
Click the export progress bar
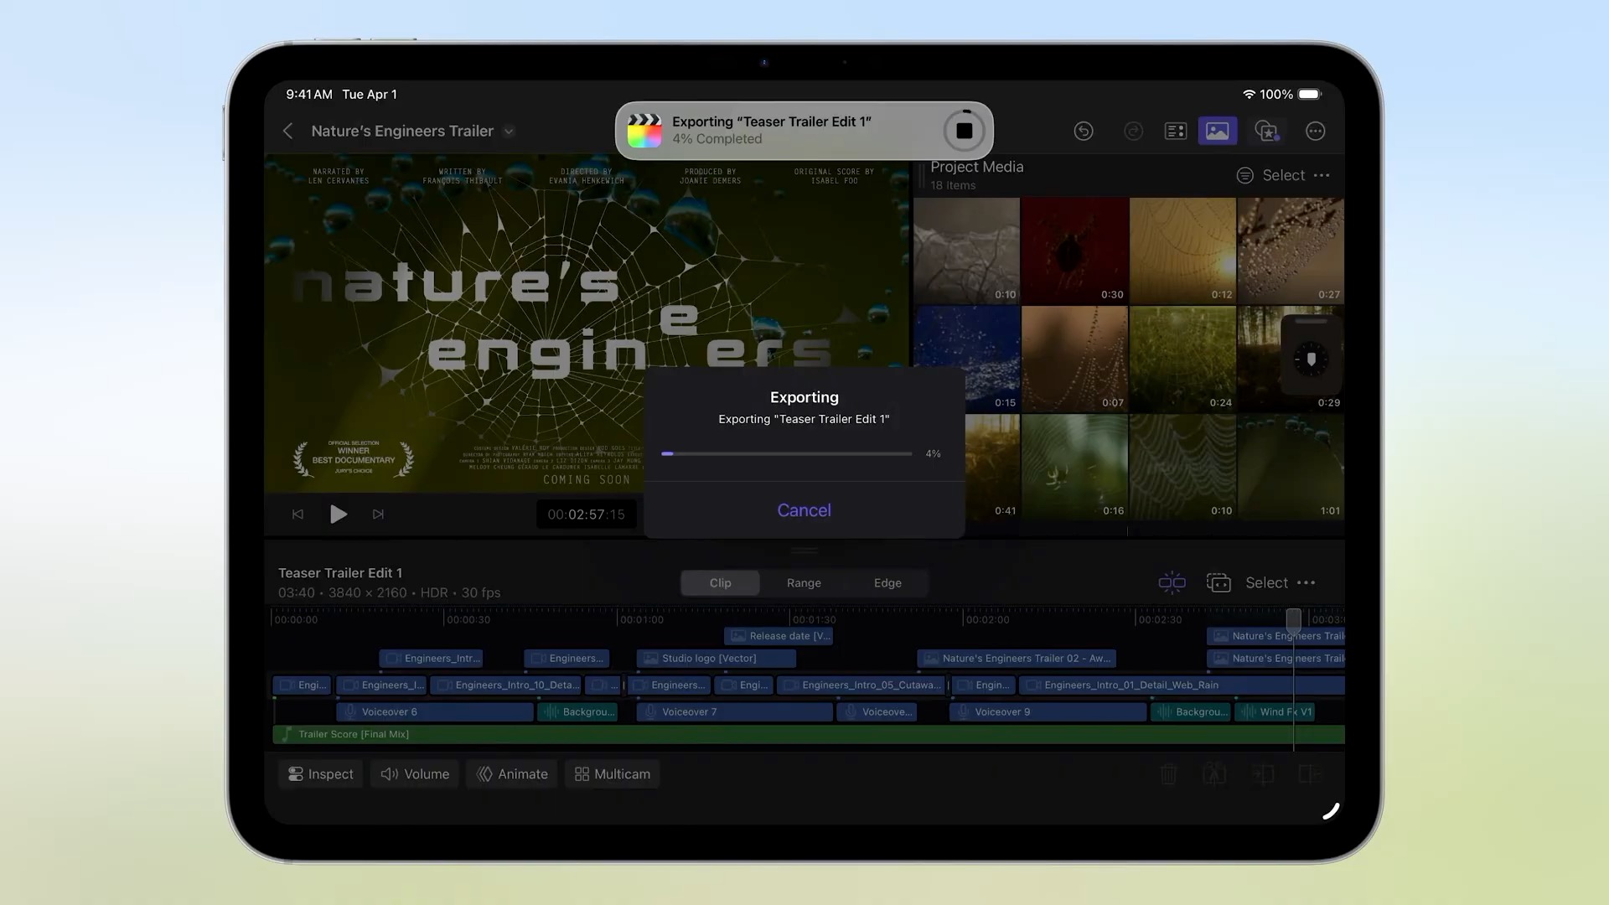point(786,453)
